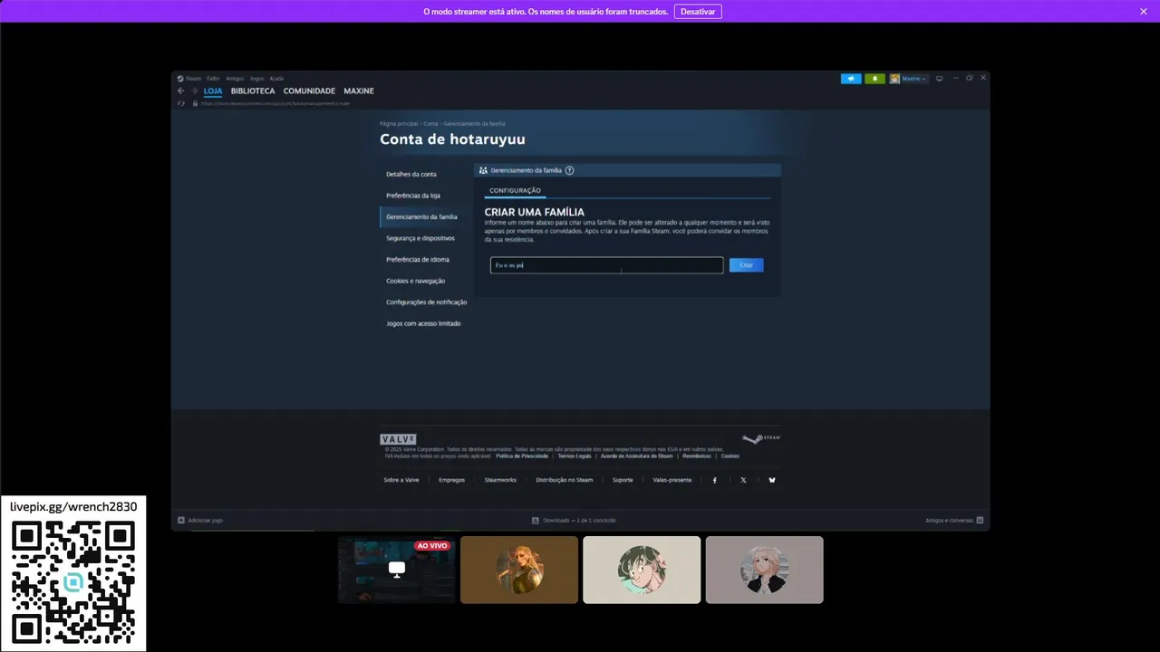The height and width of the screenshot is (652, 1160).
Task: Click the Adicionar jogo plus icon
Action: coord(181,521)
